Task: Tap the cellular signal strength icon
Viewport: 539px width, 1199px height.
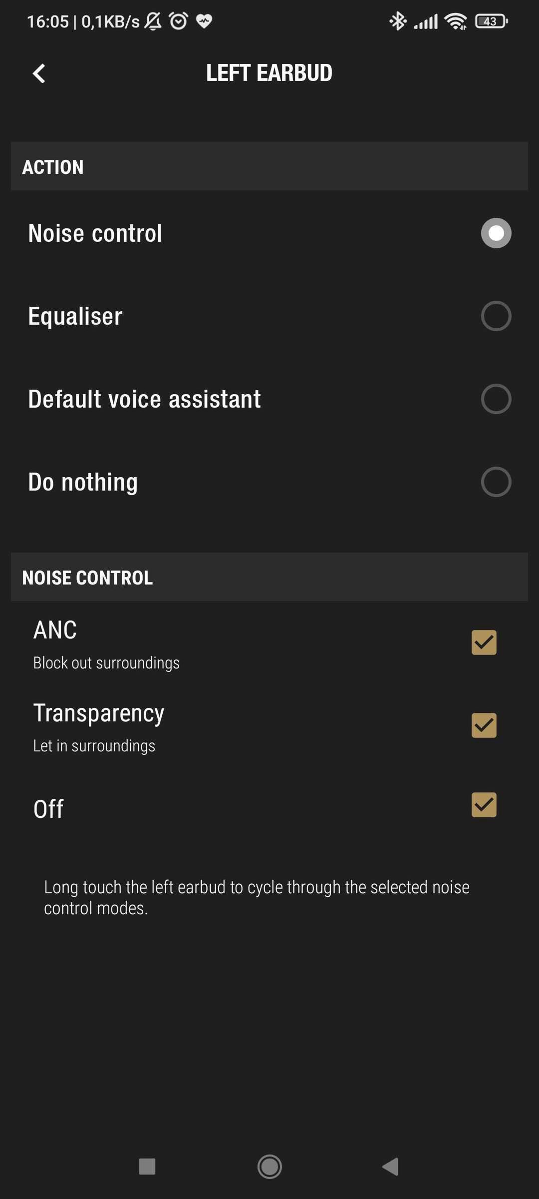Action: pyautogui.click(x=426, y=21)
